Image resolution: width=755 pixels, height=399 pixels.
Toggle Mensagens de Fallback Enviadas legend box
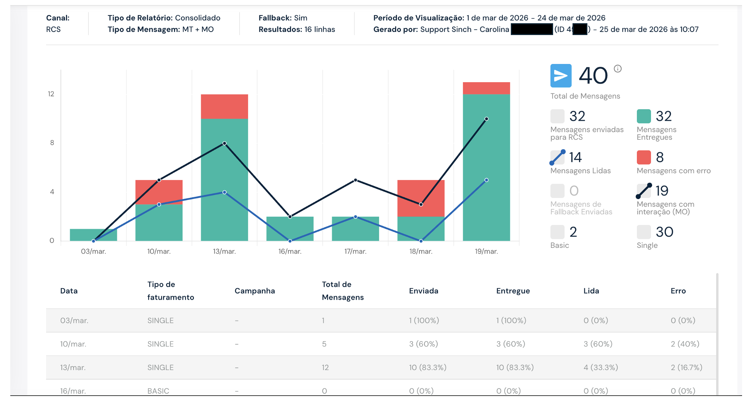557,191
